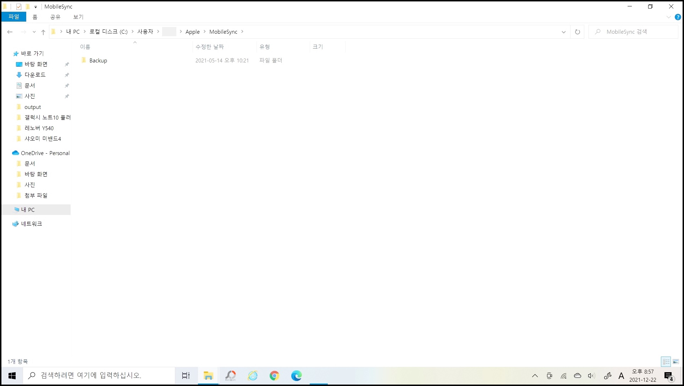
Task: Open Task View on the taskbar
Action: pos(186,375)
